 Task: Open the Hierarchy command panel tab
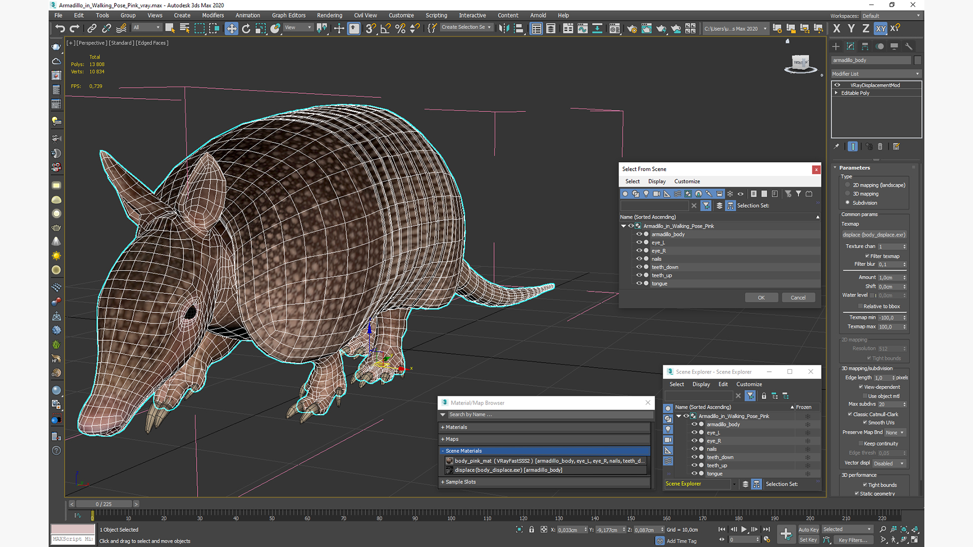(x=865, y=46)
